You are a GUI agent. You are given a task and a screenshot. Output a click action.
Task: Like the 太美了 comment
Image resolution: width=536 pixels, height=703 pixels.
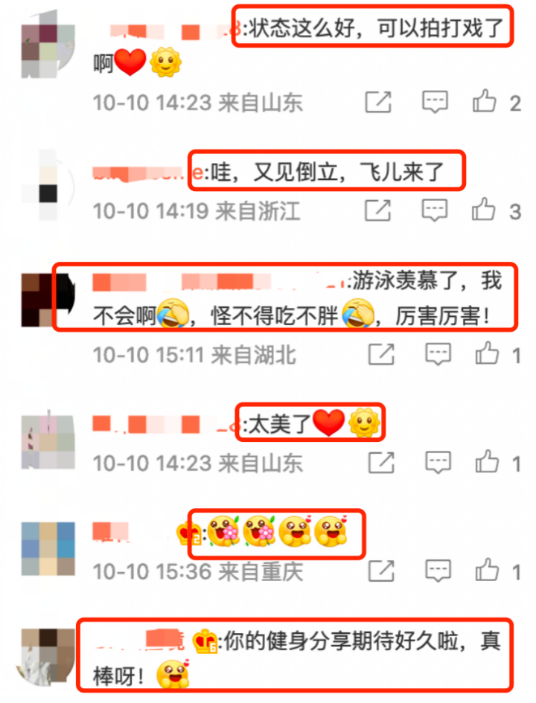[x=487, y=462]
